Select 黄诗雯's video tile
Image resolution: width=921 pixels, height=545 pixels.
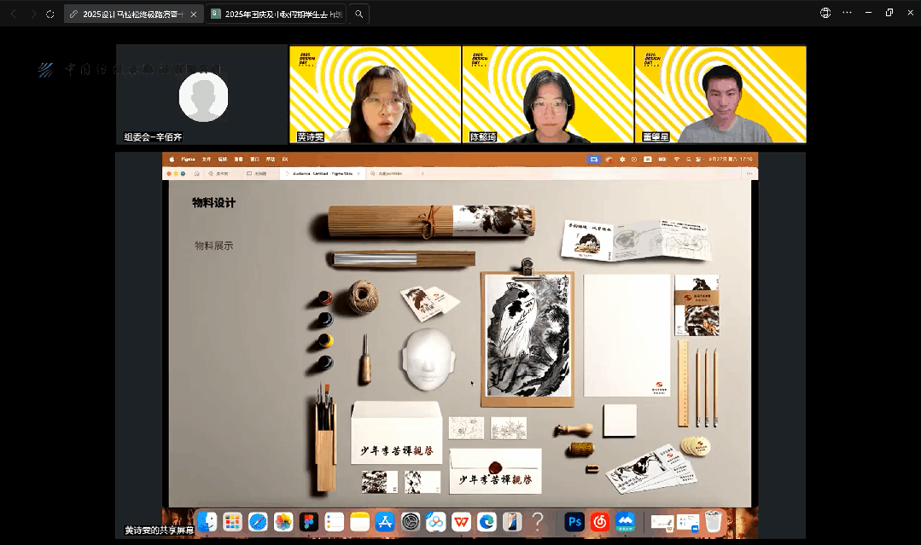(x=376, y=94)
